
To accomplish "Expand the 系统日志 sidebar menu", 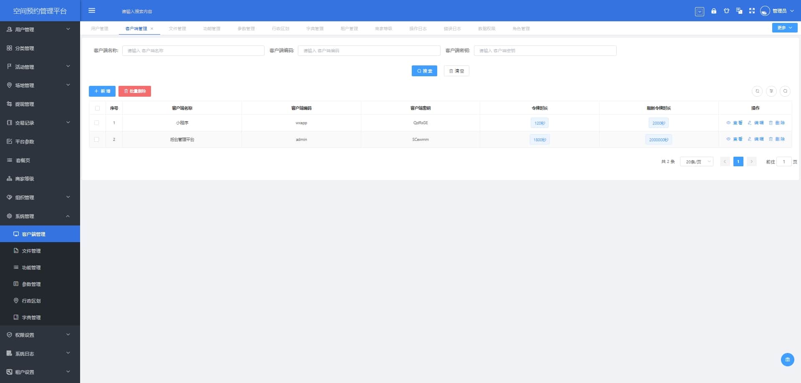I will point(40,353).
